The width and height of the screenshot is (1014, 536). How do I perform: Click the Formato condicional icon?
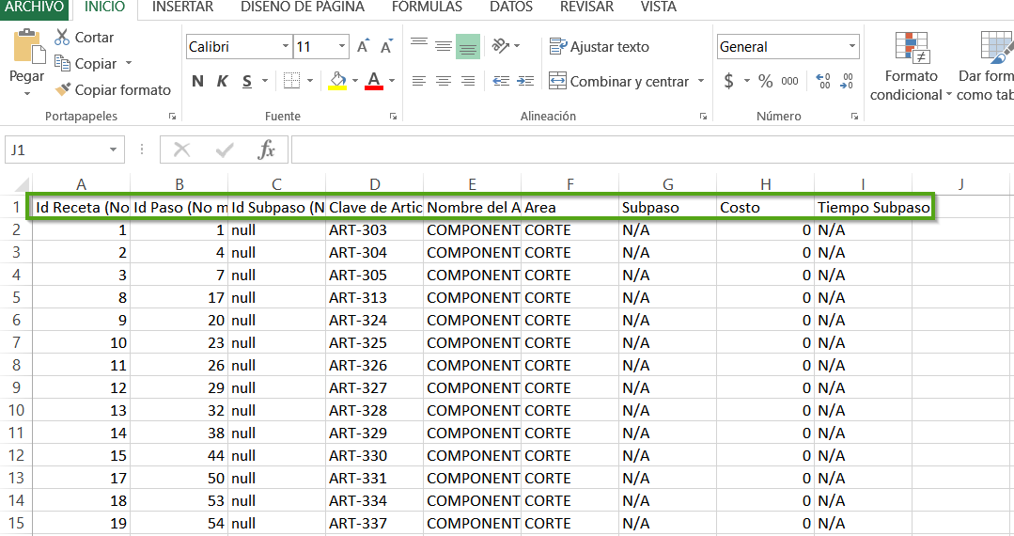[911, 47]
